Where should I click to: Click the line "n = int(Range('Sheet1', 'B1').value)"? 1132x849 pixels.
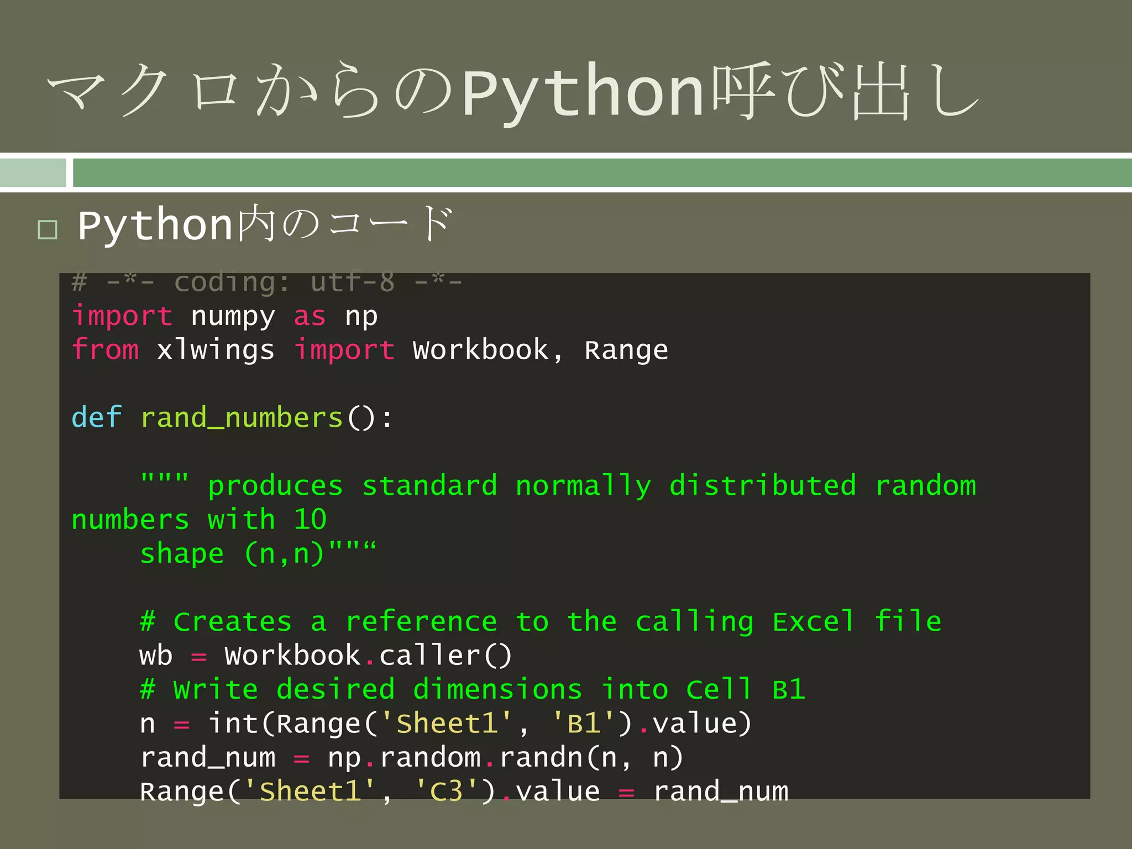[x=446, y=724]
